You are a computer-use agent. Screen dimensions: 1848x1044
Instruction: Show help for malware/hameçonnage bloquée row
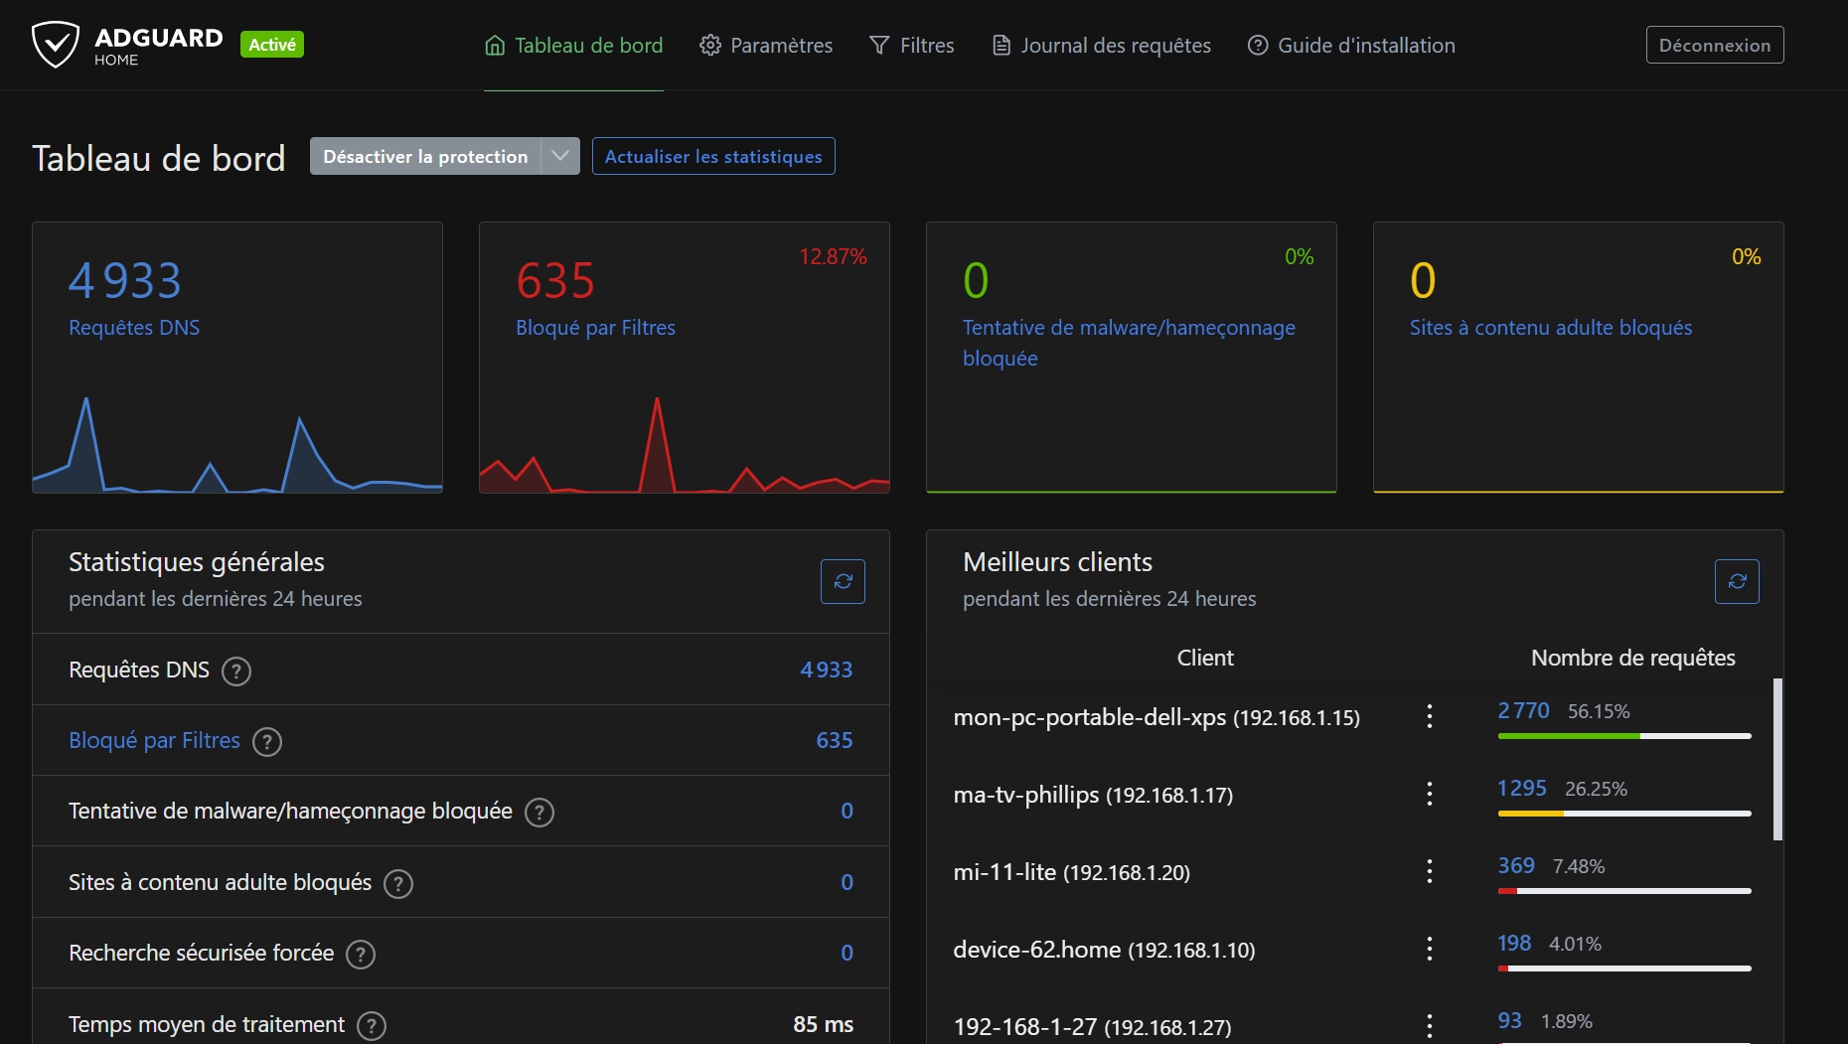539,813
